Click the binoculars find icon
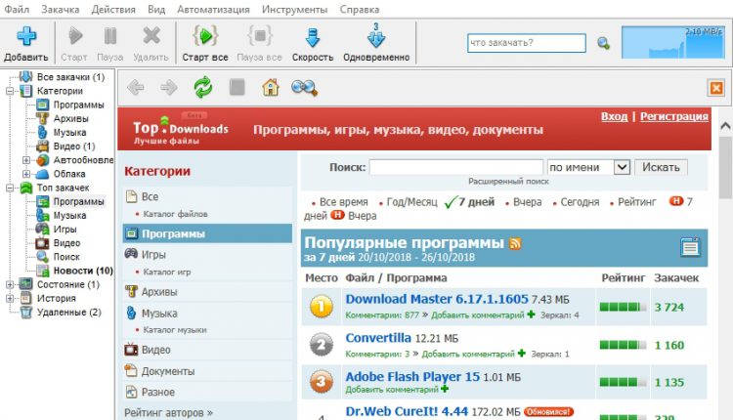The image size is (733, 420). coord(304,87)
